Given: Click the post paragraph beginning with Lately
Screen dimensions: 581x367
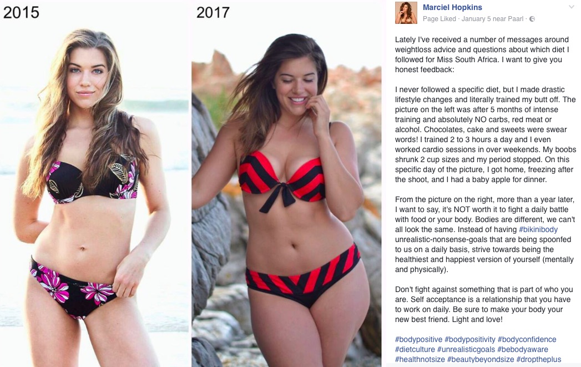Looking at the screenshot, I should (482, 54).
